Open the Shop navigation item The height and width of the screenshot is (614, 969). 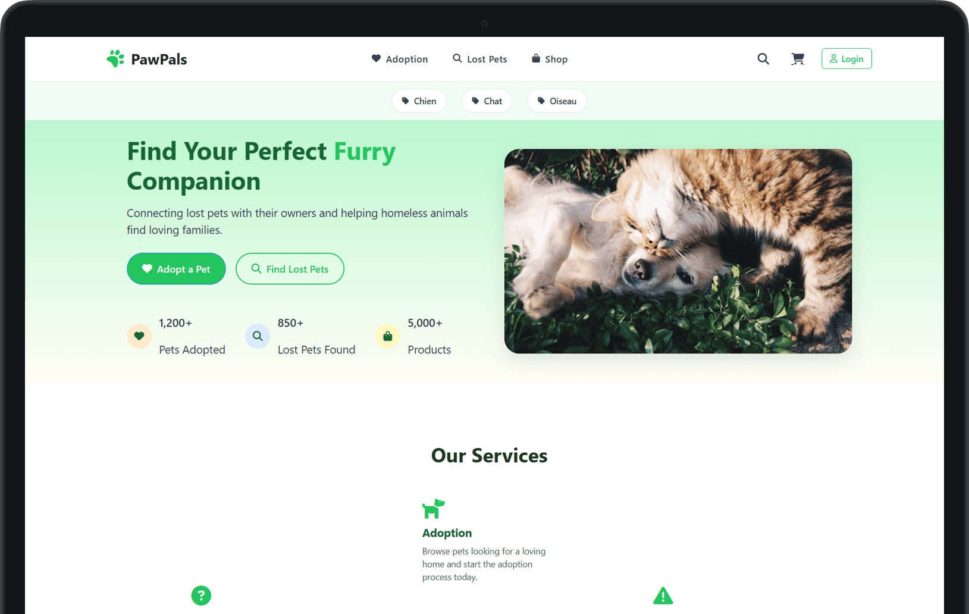pos(550,59)
